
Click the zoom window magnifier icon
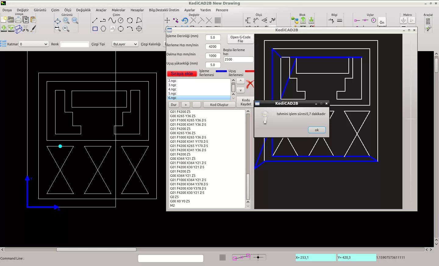click(66, 29)
